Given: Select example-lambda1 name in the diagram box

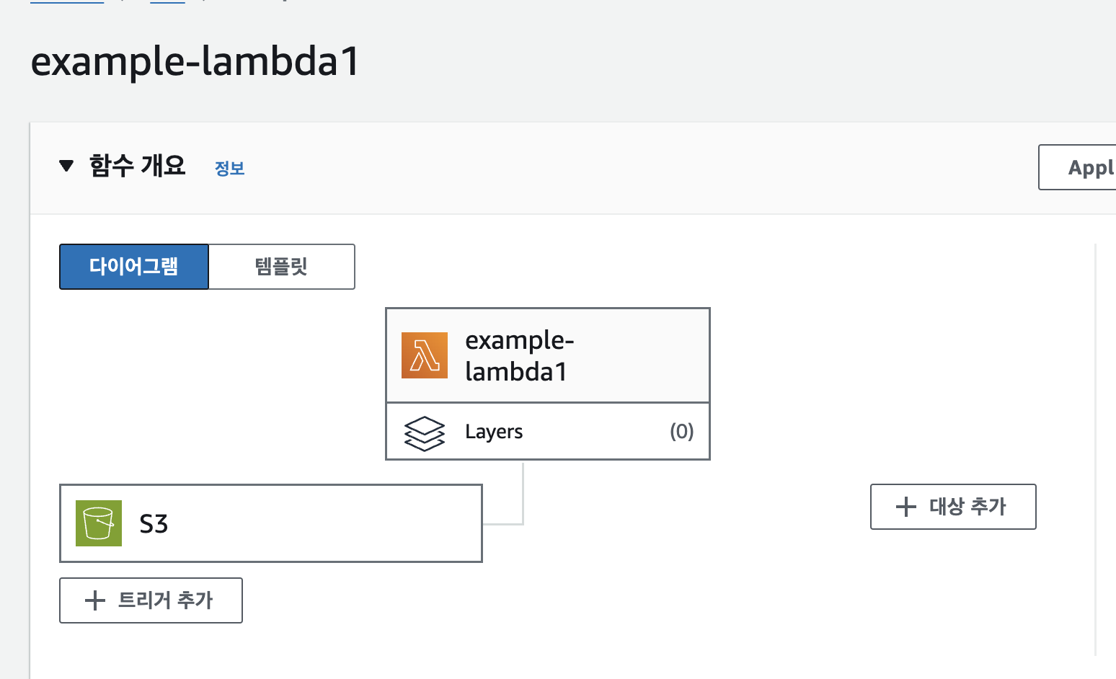Looking at the screenshot, I should tap(519, 355).
